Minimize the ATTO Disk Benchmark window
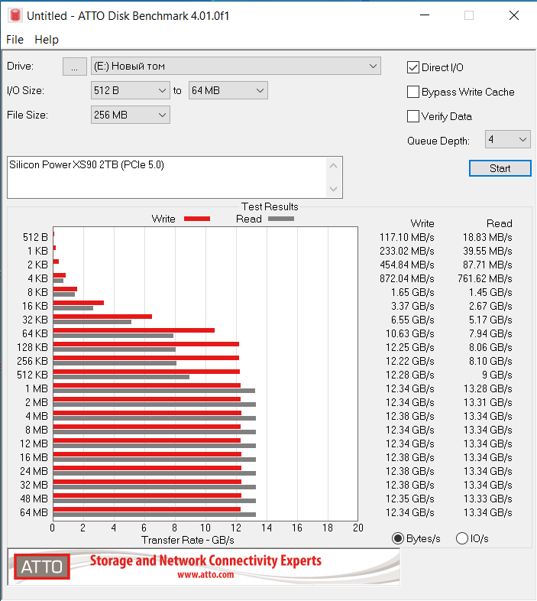537x601 pixels. tap(425, 15)
